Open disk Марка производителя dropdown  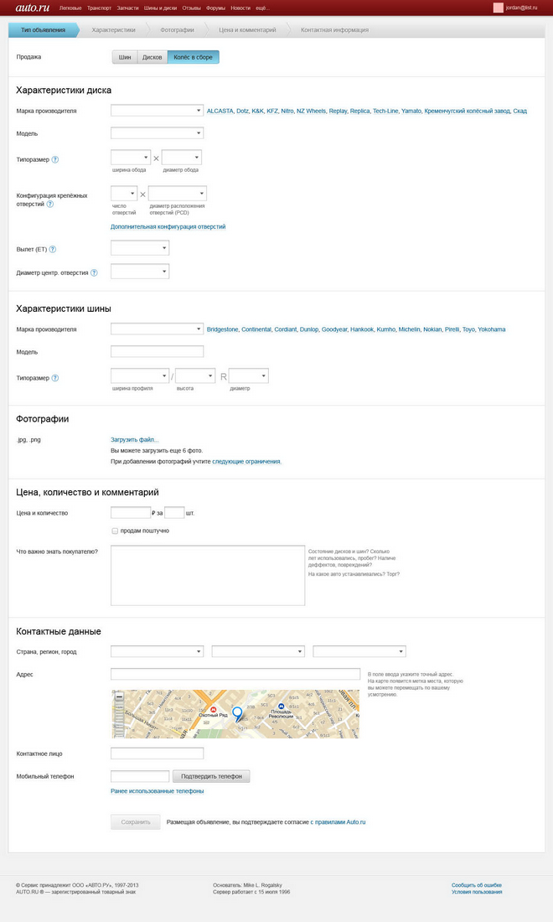[157, 111]
